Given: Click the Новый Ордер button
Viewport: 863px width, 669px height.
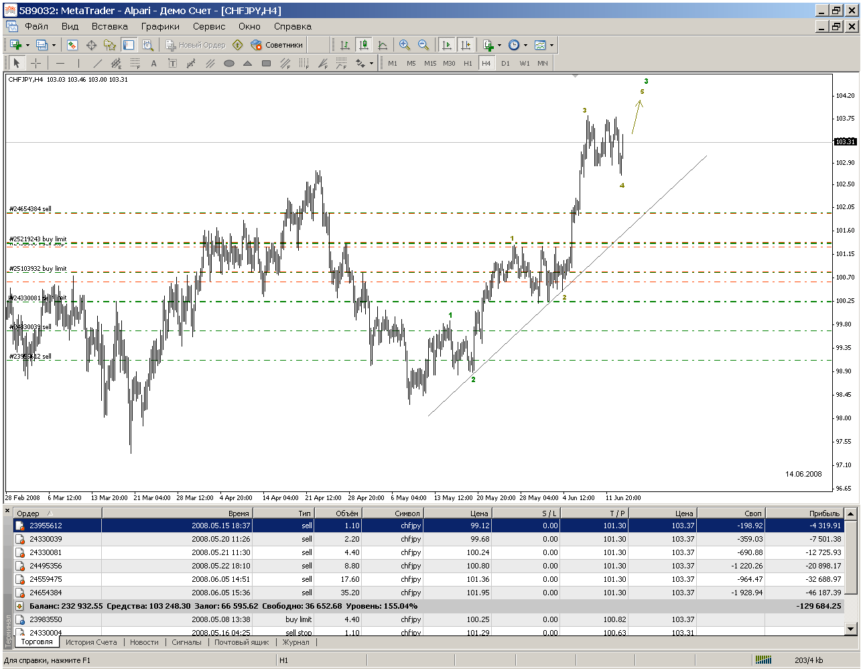Looking at the screenshot, I should pyautogui.click(x=196, y=45).
